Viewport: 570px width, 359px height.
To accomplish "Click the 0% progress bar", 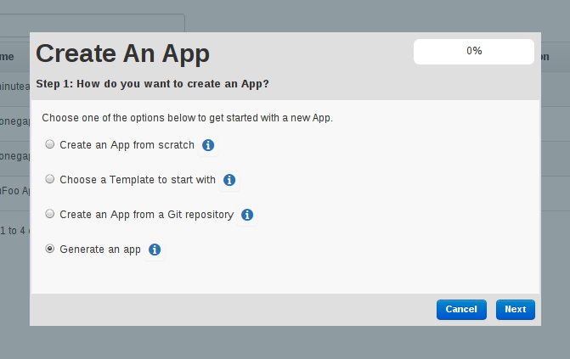I will tap(474, 52).
